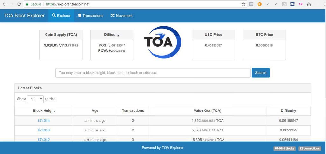Switch to the Explorer tab
Screen dimensions: 326x154
tap(61, 16)
